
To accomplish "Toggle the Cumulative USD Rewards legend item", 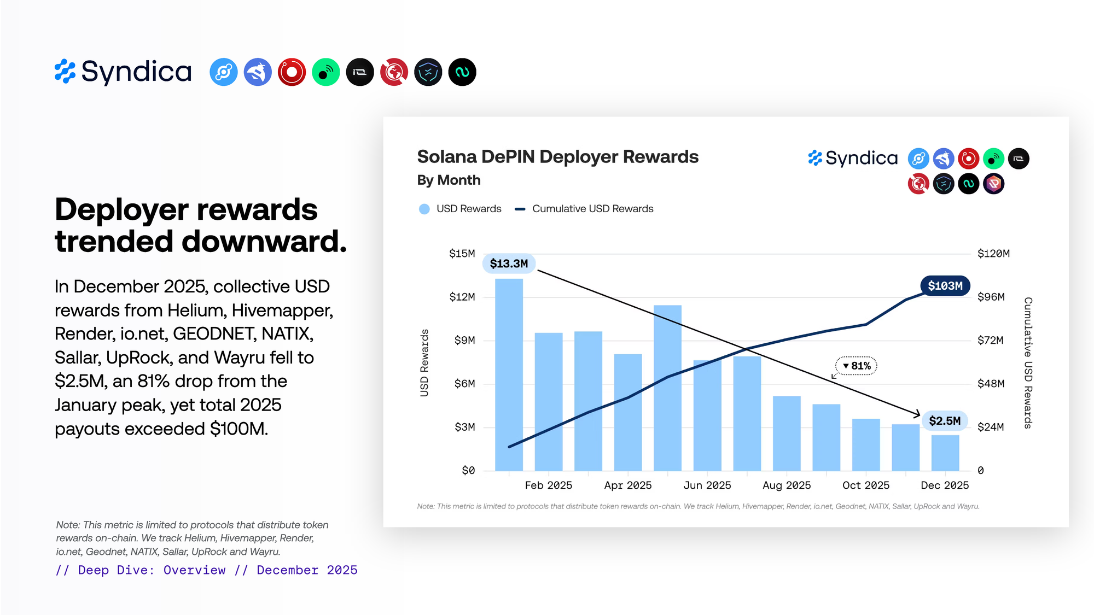I will [592, 209].
